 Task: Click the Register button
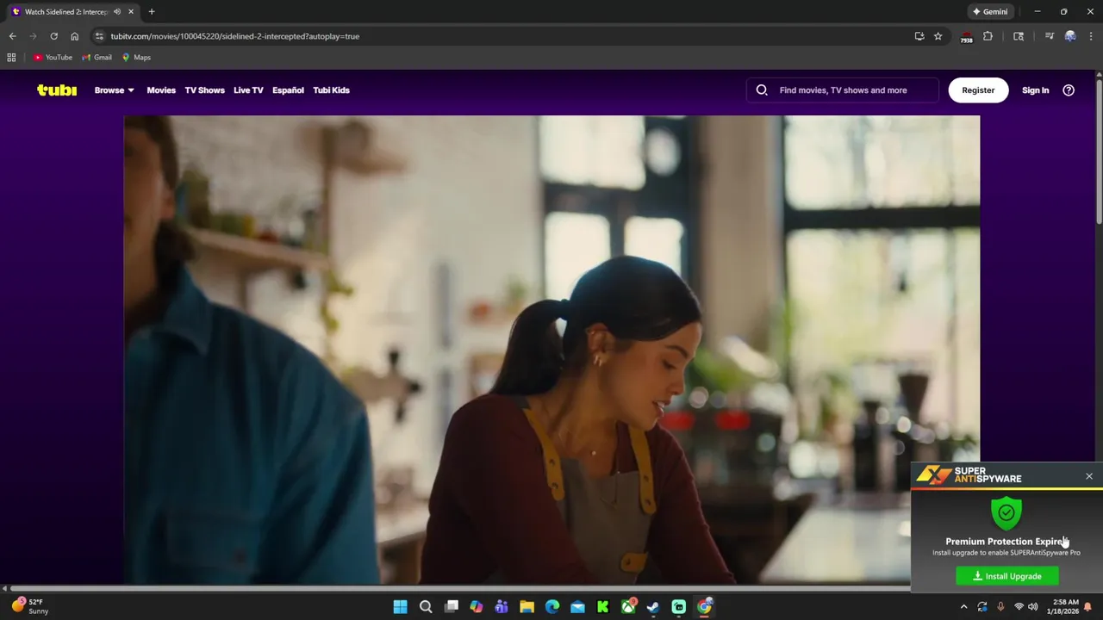[x=978, y=90]
